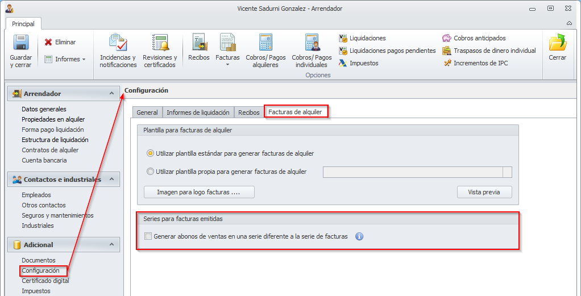Click the Facturas ribbon icon
This screenshot has width=581, height=296.
pyautogui.click(x=227, y=42)
